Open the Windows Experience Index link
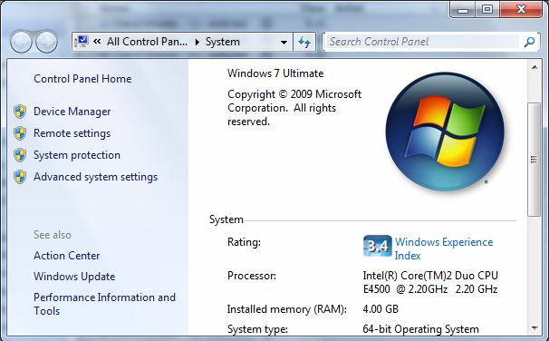The width and height of the screenshot is (549, 341). coord(444,248)
